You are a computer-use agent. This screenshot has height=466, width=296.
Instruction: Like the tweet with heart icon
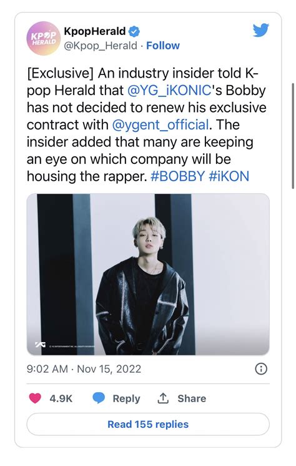click(35, 398)
